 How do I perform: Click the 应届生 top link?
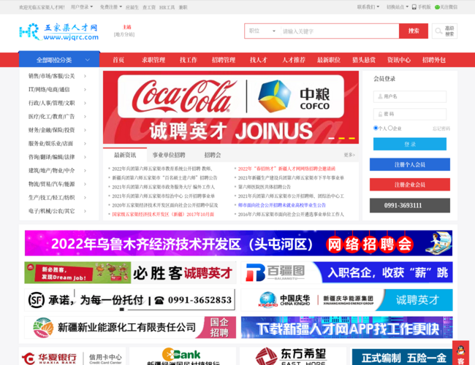pos(132,7)
